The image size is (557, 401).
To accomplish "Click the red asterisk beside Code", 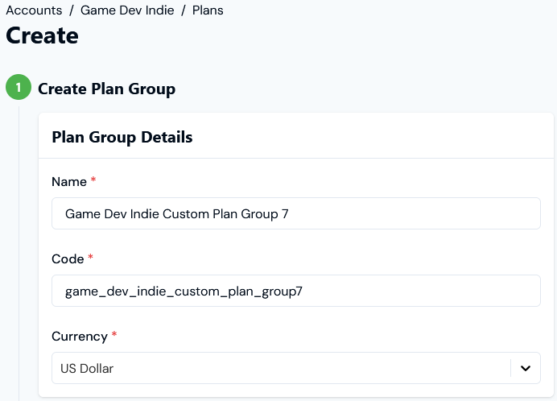I will pos(91,257).
